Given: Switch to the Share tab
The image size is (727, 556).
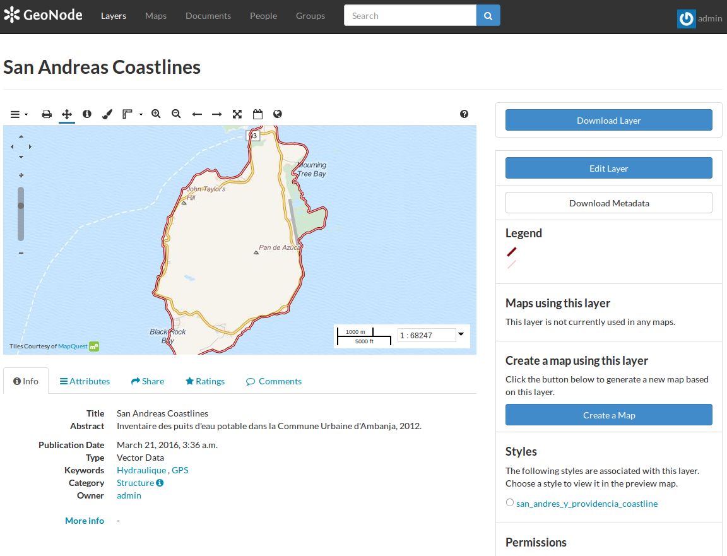Looking at the screenshot, I should [148, 381].
